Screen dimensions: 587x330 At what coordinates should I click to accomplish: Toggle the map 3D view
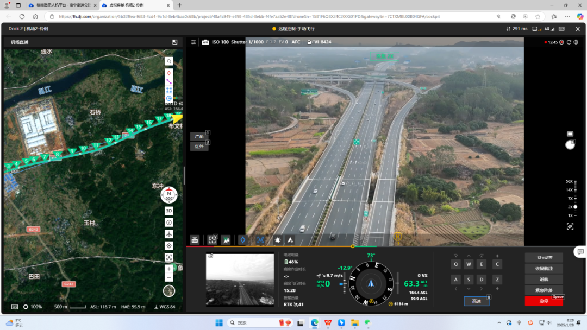169,211
